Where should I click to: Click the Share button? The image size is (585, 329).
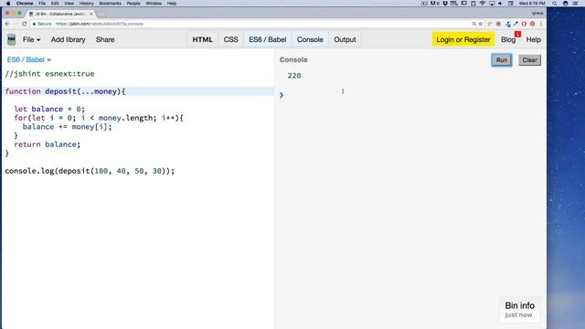(x=105, y=39)
